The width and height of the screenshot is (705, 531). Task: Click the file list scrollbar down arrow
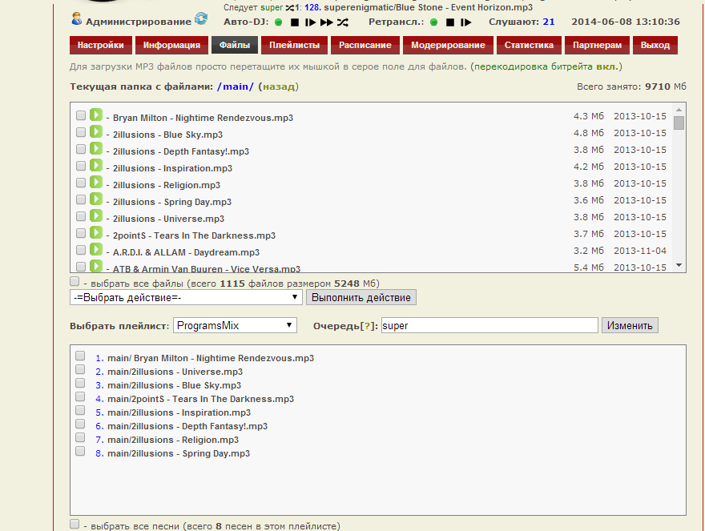click(x=679, y=265)
